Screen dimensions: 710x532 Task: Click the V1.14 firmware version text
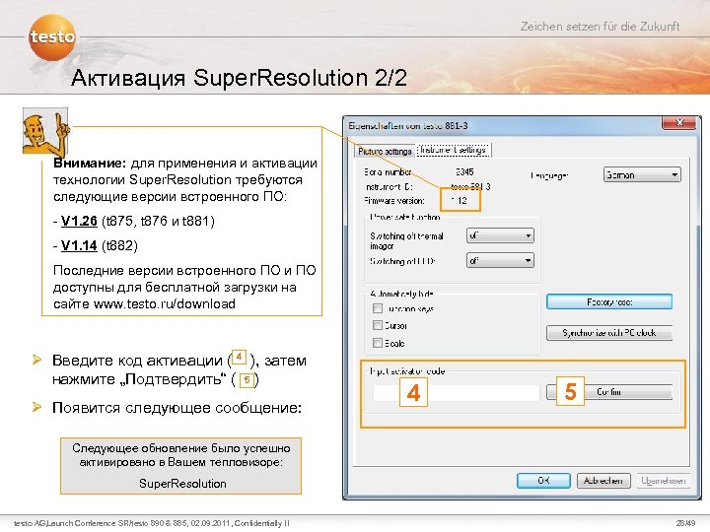(79, 245)
